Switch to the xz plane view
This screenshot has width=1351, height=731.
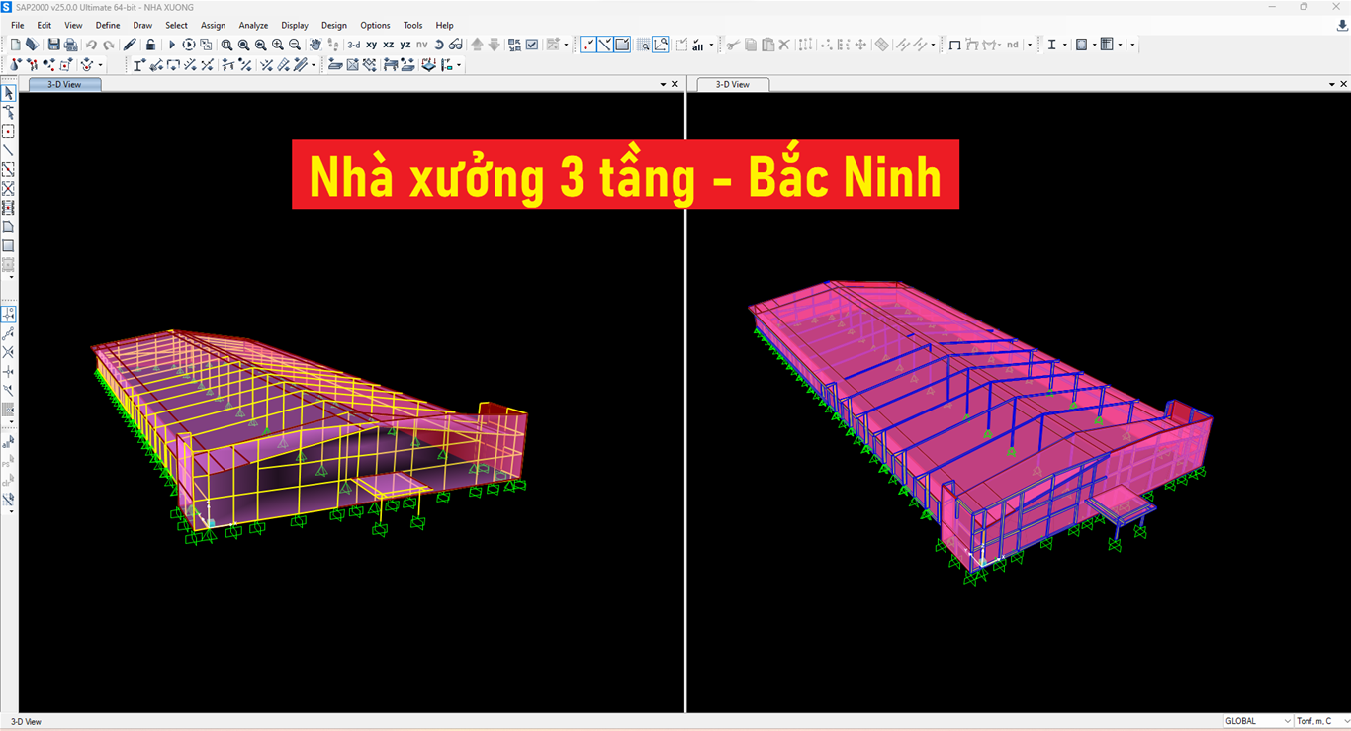[x=388, y=45]
